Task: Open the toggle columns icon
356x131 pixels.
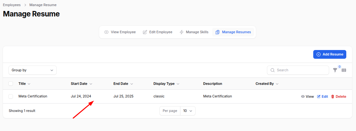Action: pos(344,70)
